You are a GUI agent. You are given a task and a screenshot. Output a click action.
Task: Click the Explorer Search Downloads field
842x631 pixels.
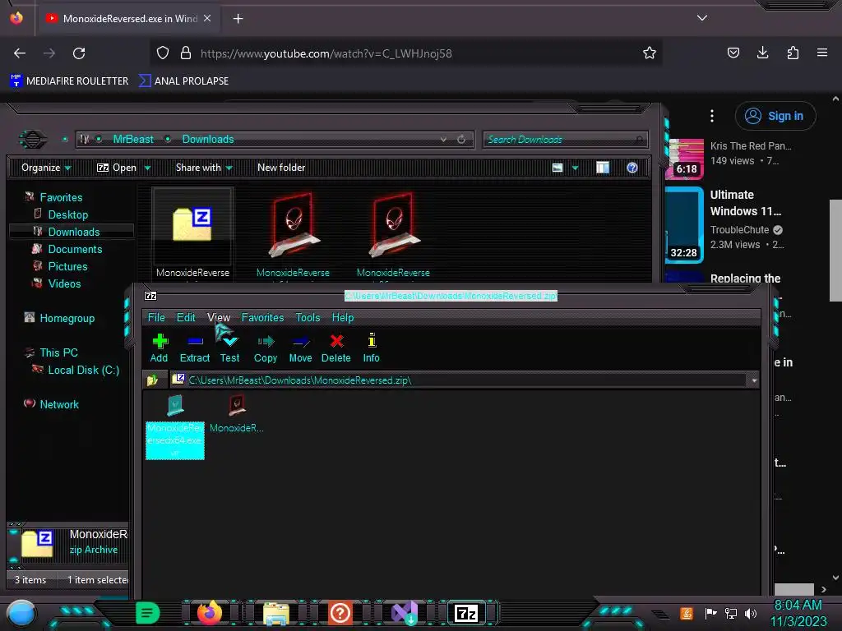point(565,140)
